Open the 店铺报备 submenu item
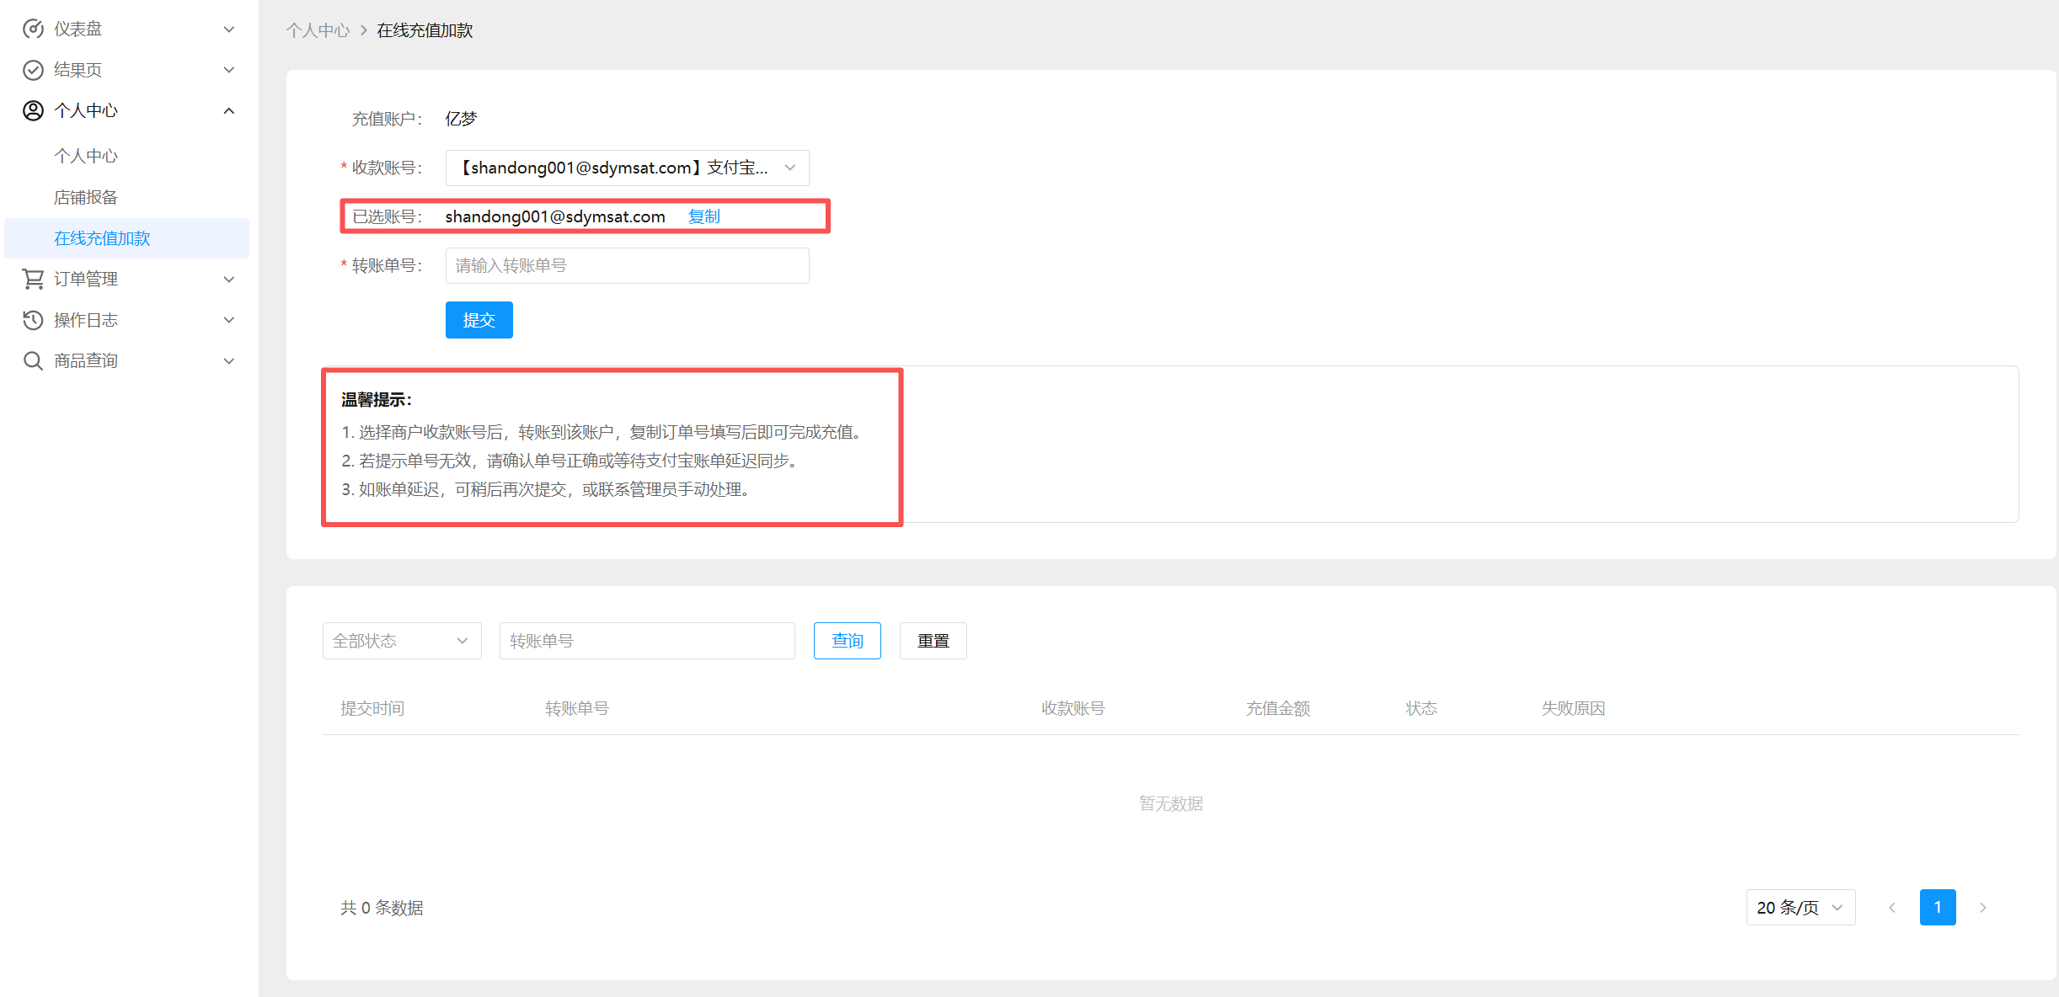The height and width of the screenshot is (997, 2059). click(86, 198)
